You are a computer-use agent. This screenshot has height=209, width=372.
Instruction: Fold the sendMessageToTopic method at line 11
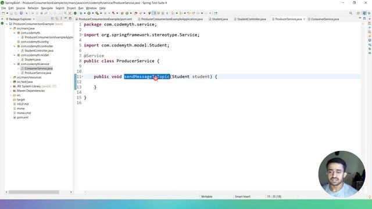(x=83, y=76)
